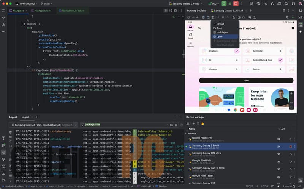Start the Google Pixel Fold device

click(290, 162)
